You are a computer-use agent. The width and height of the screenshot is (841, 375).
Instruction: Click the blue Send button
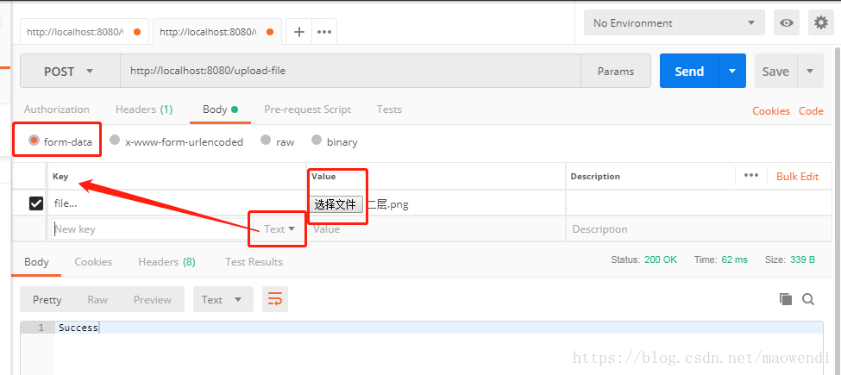pyautogui.click(x=689, y=72)
